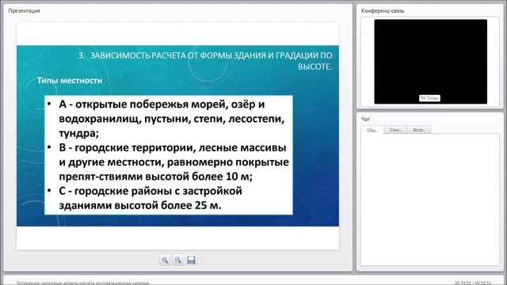
Task: Open the second chat tab 'Спис...'
Action: pos(395,130)
